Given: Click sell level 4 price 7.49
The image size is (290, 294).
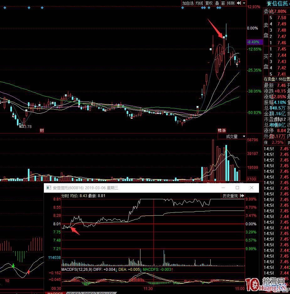Looking at the screenshot, I should pyautogui.click(x=282, y=24).
